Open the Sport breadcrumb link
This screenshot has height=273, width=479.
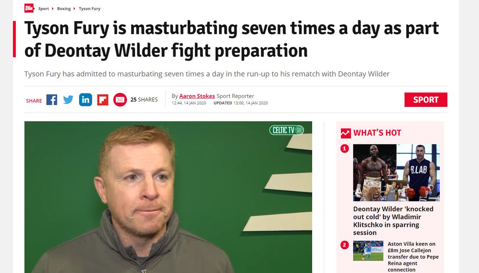(x=44, y=9)
